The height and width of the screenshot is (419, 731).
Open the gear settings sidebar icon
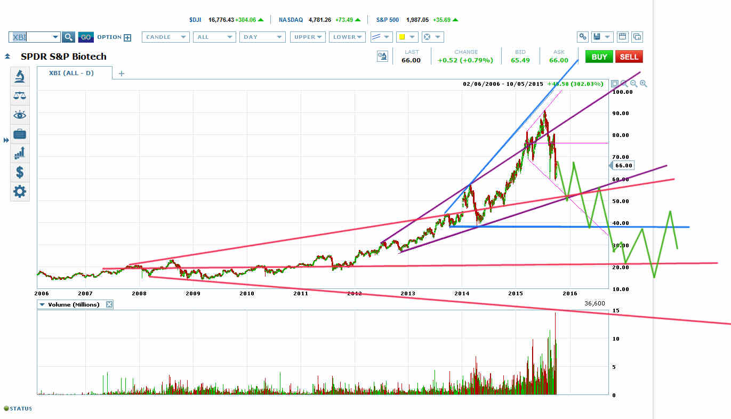[20, 191]
